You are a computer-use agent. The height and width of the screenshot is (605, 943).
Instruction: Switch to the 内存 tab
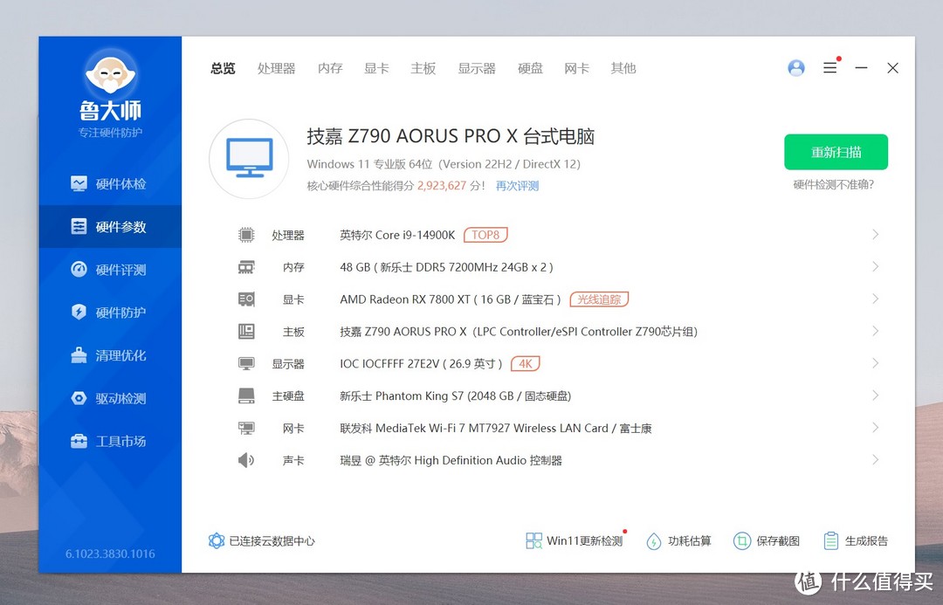click(x=330, y=69)
